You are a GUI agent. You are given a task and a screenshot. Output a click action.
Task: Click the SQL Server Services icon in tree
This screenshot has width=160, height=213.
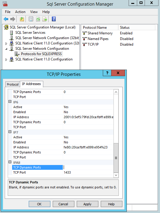coord(12,33)
